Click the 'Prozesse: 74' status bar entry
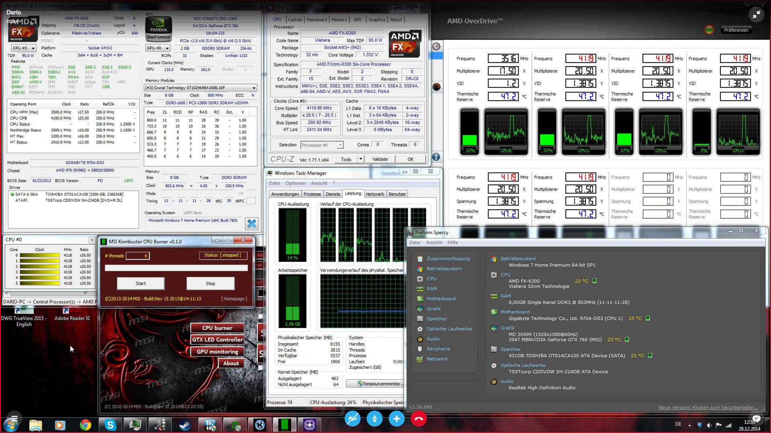Viewport: 771px width, 433px height. point(280,403)
